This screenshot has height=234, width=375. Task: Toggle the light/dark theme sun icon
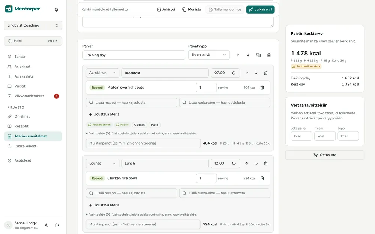point(46,225)
